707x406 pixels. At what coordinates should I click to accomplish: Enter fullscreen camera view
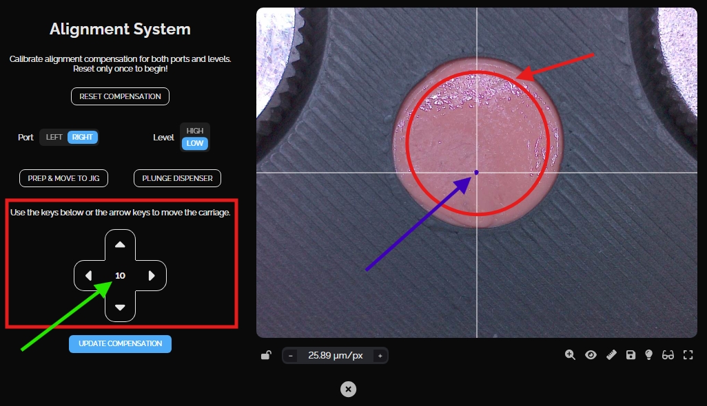tap(687, 355)
